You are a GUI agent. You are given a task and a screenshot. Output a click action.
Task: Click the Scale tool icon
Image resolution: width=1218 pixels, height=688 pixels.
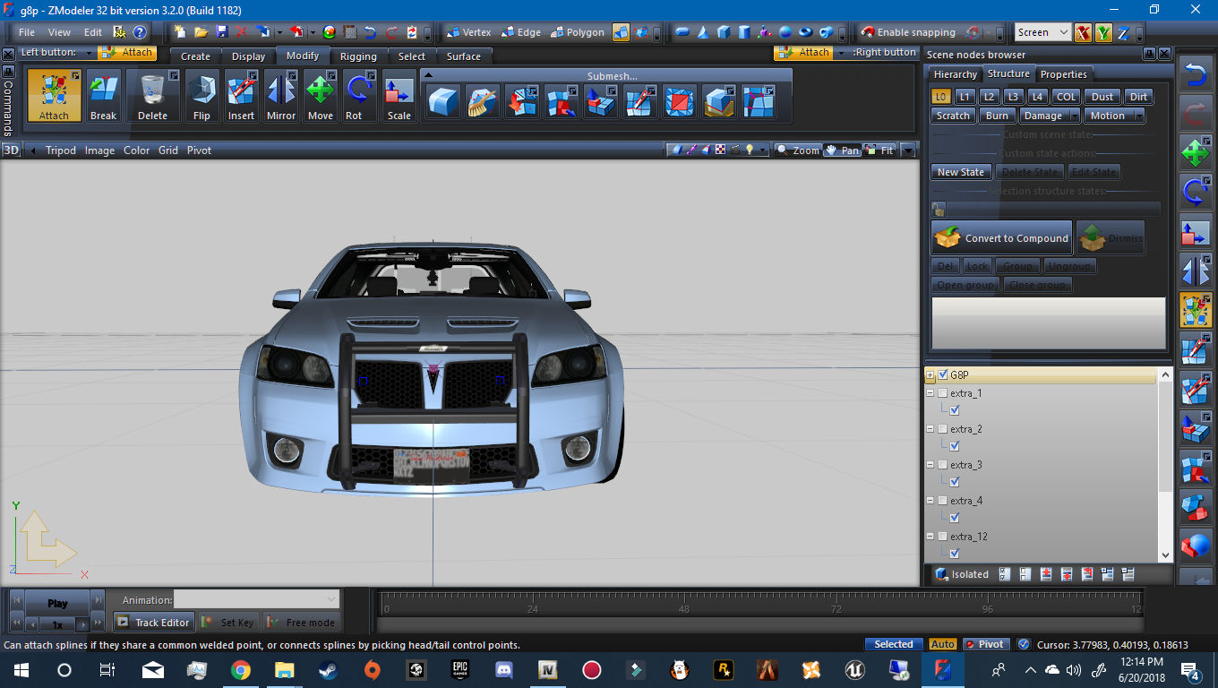[x=399, y=95]
